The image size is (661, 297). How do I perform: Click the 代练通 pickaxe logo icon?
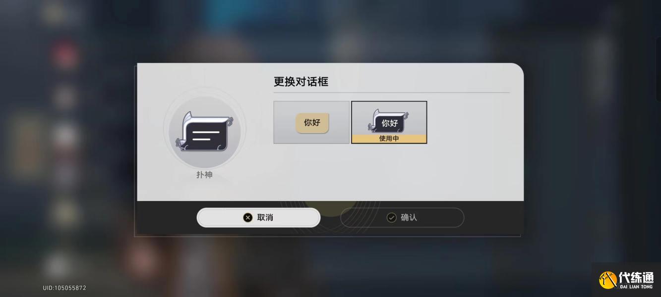[607, 279]
